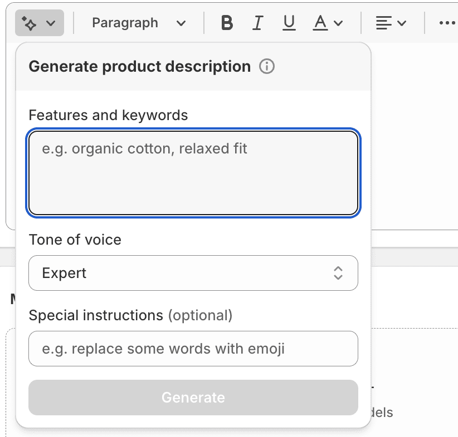Viewport: 458px width, 437px height.
Task: Focus the Features and keywords text area
Action: pos(193,173)
